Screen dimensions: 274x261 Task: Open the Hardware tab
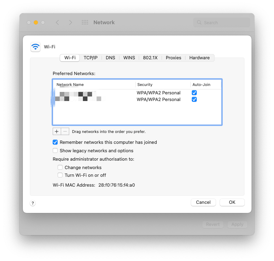(x=200, y=58)
